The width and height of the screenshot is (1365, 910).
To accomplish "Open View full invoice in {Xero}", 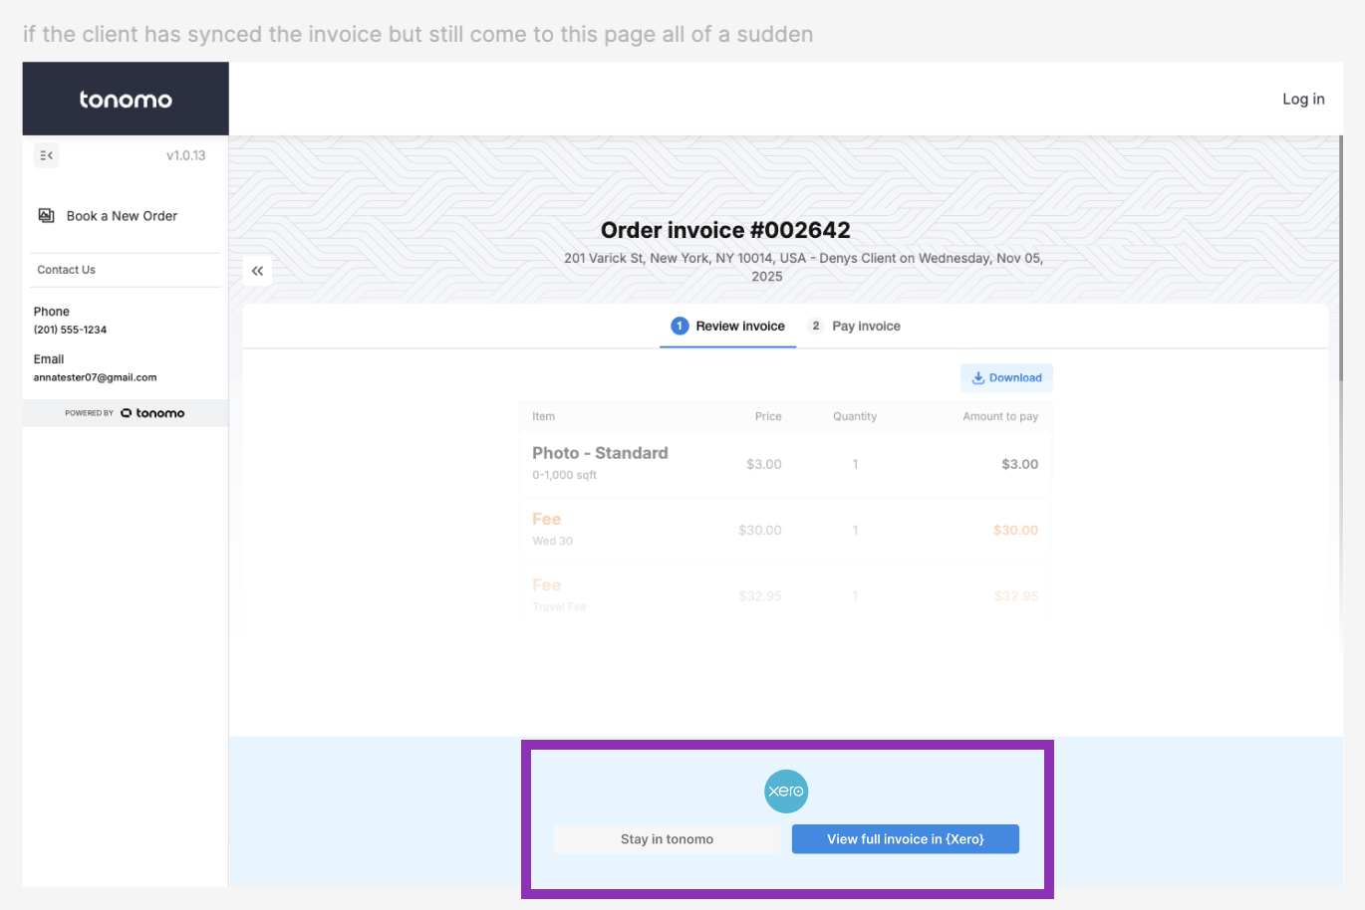I will pyautogui.click(x=905, y=839).
